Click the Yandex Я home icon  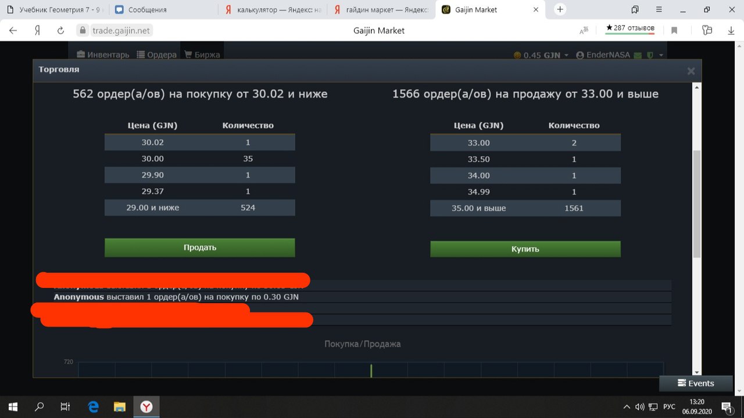coord(37,30)
